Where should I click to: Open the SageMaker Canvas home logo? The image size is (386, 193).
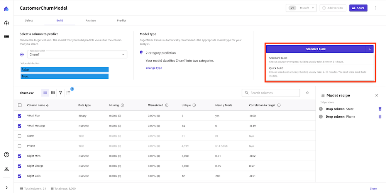point(7,9)
